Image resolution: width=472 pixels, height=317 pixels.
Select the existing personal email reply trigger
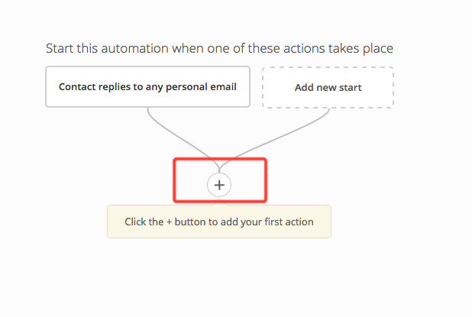147,86
